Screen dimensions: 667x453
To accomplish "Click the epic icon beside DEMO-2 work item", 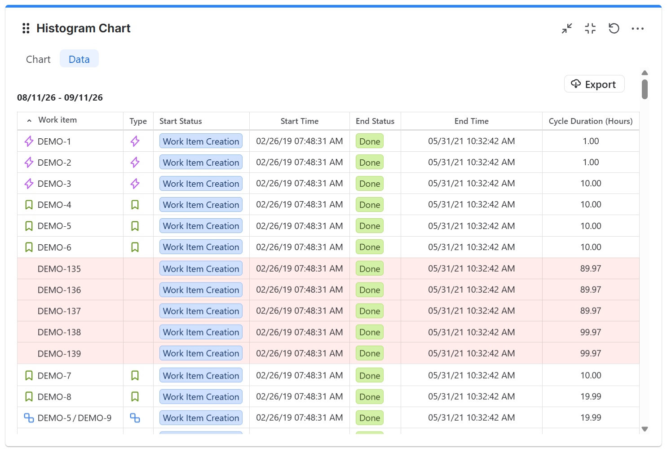I will pos(29,163).
